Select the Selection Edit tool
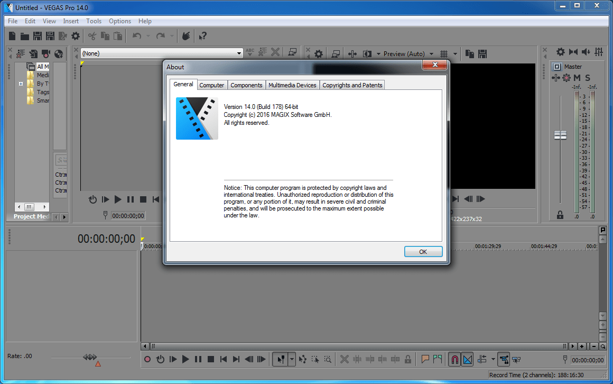The image size is (613, 384). coord(315,359)
